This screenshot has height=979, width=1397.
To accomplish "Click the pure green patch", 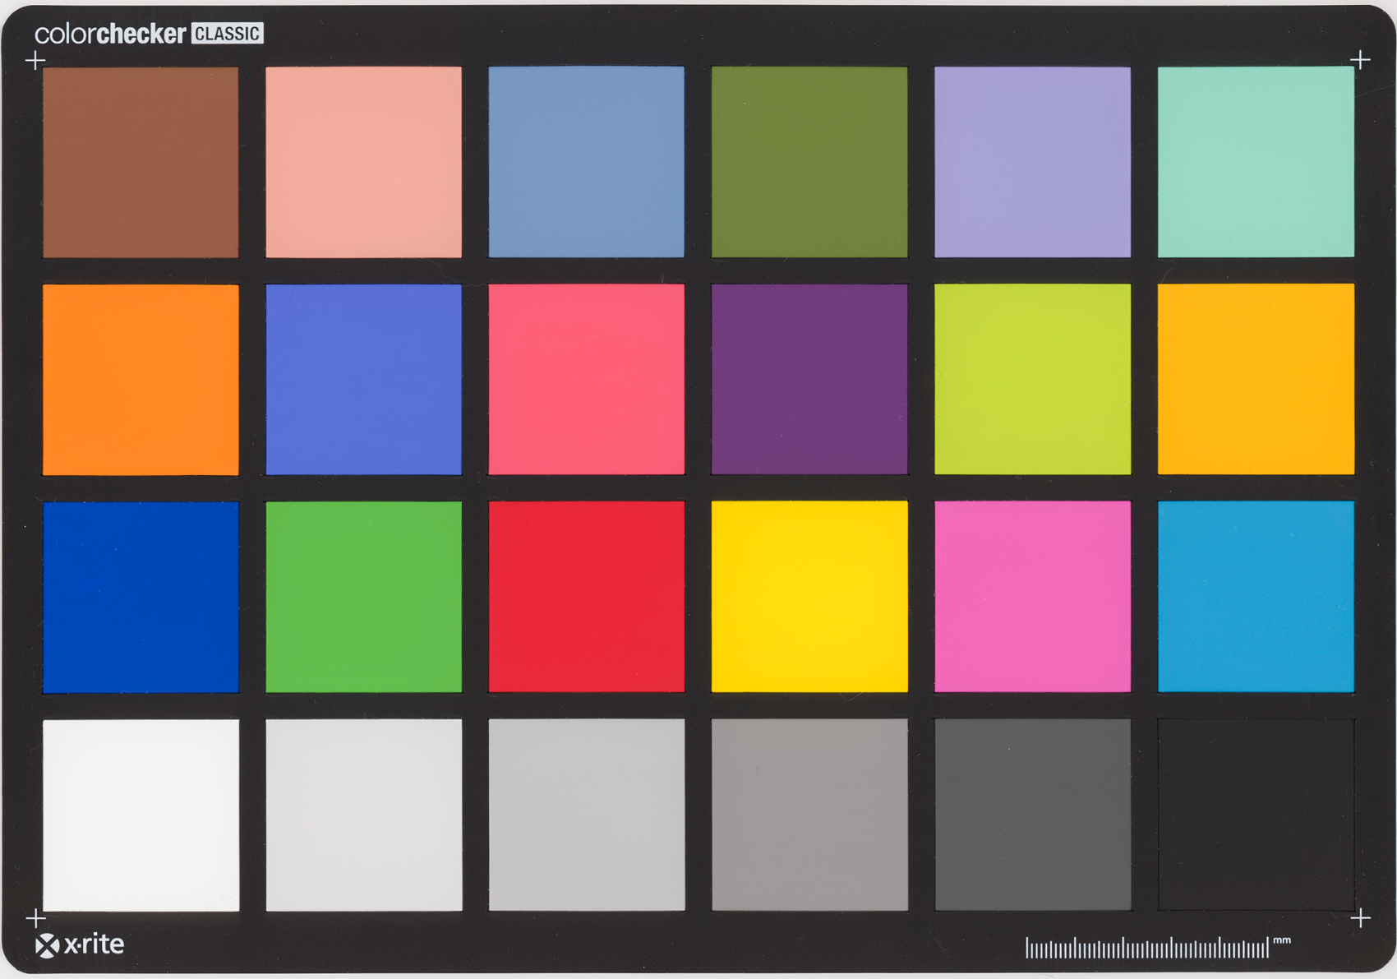I will click(363, 598).
